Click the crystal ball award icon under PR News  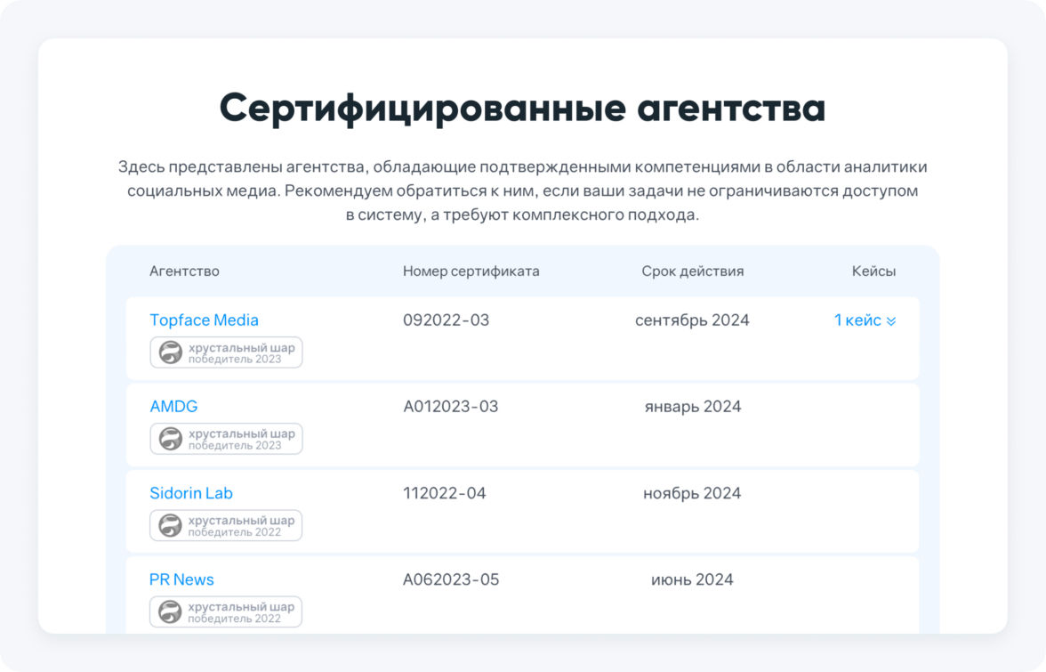tap(170, 612)
